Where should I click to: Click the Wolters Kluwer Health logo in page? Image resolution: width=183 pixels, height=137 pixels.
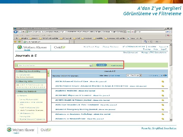32,48
